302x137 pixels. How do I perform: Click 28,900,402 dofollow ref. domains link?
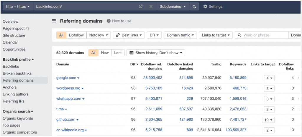[x=153, y=78]
